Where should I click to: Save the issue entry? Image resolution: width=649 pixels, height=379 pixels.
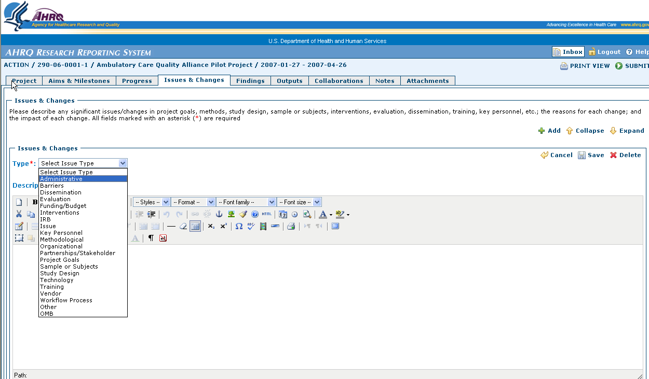pos(591,155)
